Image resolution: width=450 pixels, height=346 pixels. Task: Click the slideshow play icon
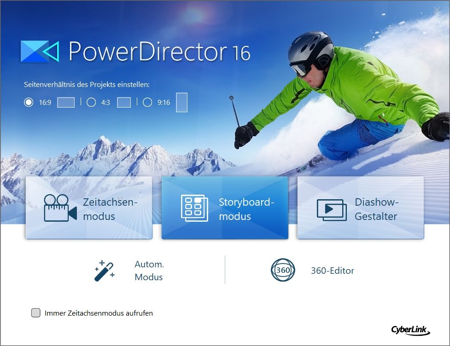click(331, 209)
